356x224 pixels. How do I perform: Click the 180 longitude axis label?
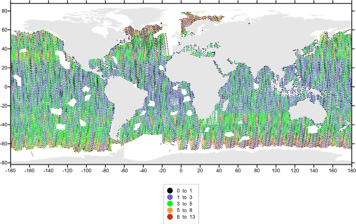(351, 171)
